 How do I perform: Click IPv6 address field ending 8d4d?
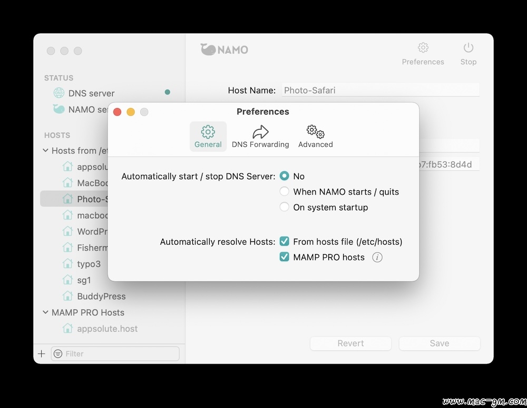[449, 164]
